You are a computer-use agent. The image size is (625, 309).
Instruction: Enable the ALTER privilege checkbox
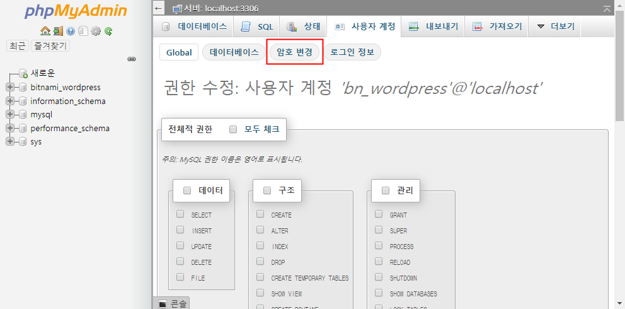pyautogui.click(x=260, y=230)
